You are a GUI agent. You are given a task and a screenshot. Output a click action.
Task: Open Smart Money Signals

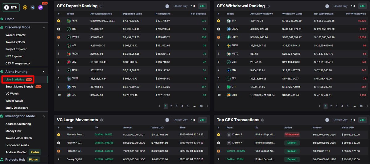19,87
